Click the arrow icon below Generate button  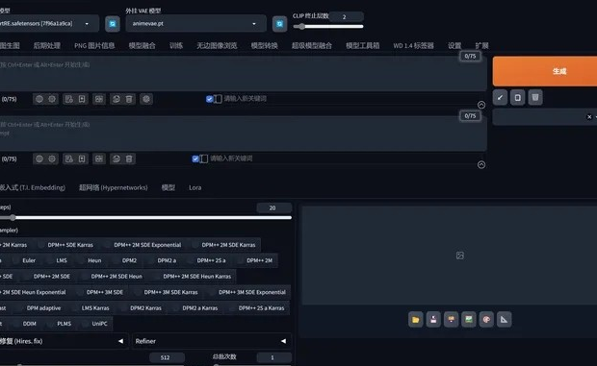500,98
